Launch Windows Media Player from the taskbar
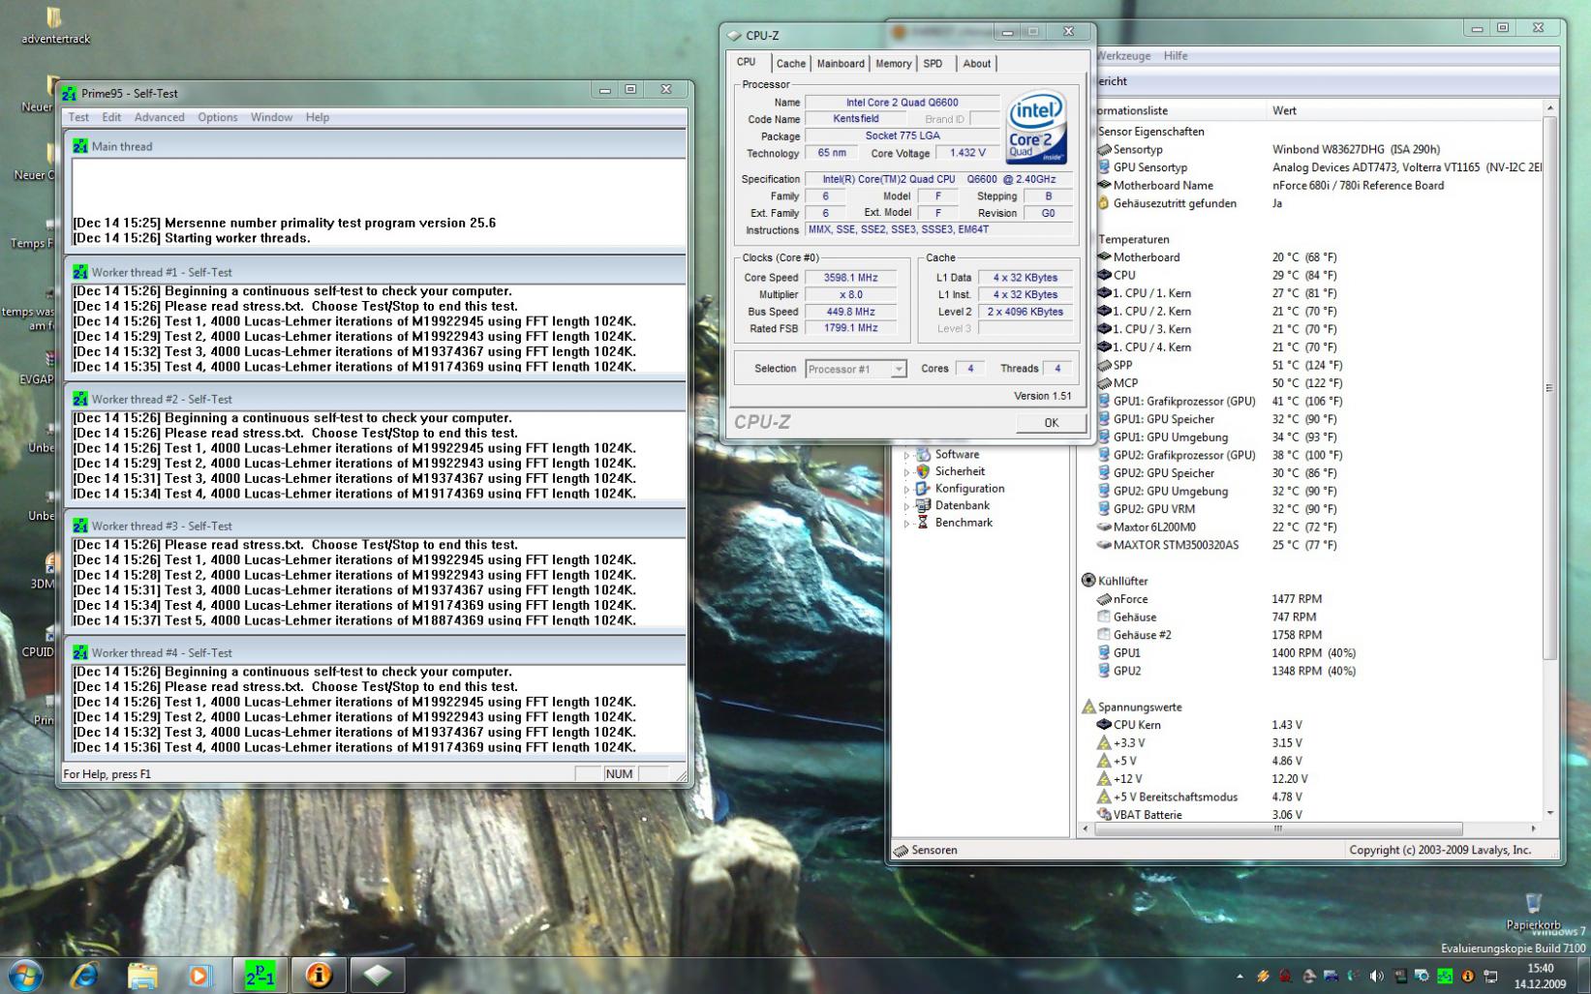Screen dimensions: 1591x994 [199, 975]
